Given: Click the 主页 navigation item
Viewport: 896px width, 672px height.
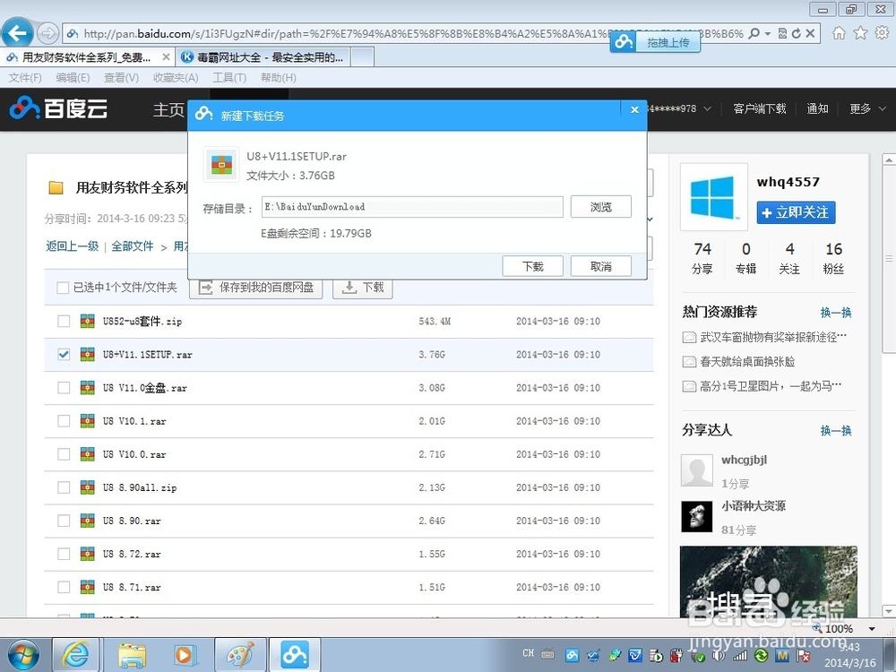Looking at the screenshot, I should pos(168,109).
